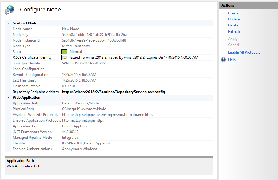Select SPN: HOST/WINSRV2012R2 value
The height and width of the screenshot is (180, 278).
pos(84,63)
